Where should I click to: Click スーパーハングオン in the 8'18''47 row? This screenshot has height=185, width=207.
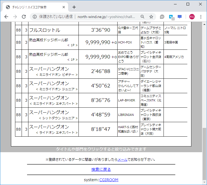49,127
